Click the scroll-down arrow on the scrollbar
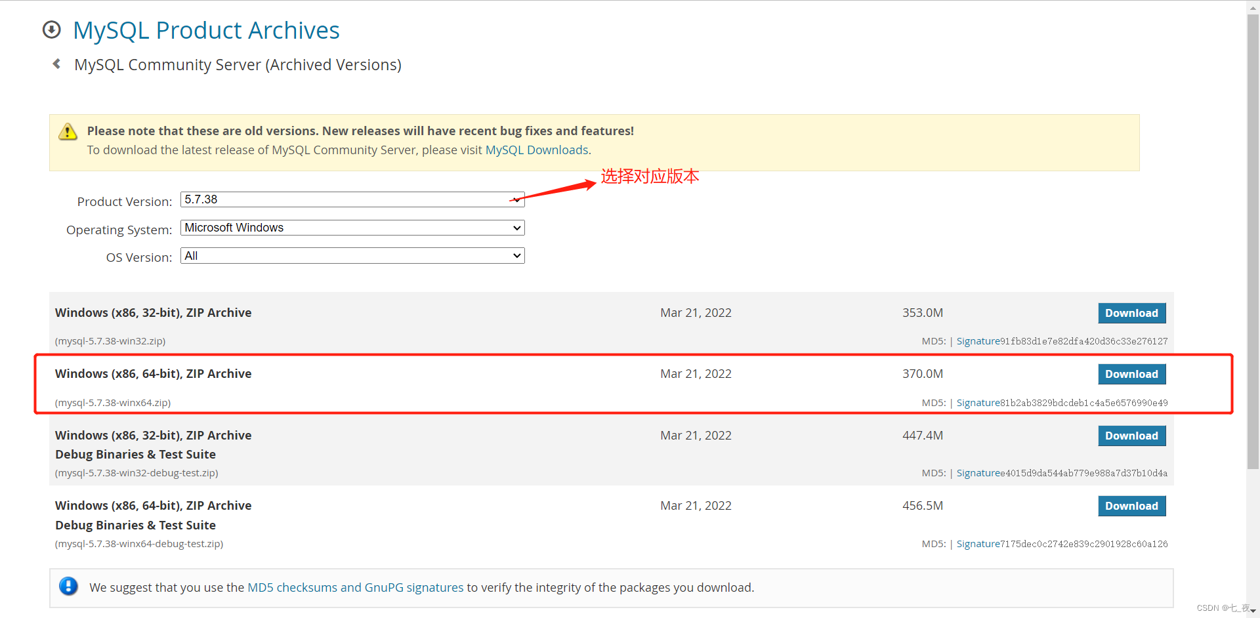Screen dimensions: 1260x618 [x=1252, y=611]
